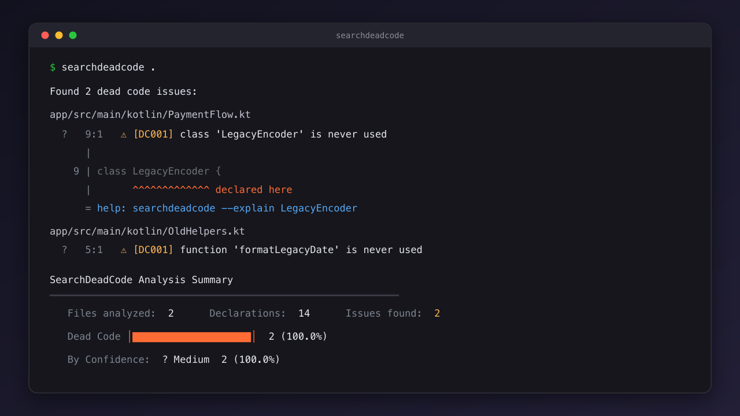This screenshot has width=740, height=416.
Task: Click text "class 'LegacyEncoder' is never used"
Action: (283, 134)
